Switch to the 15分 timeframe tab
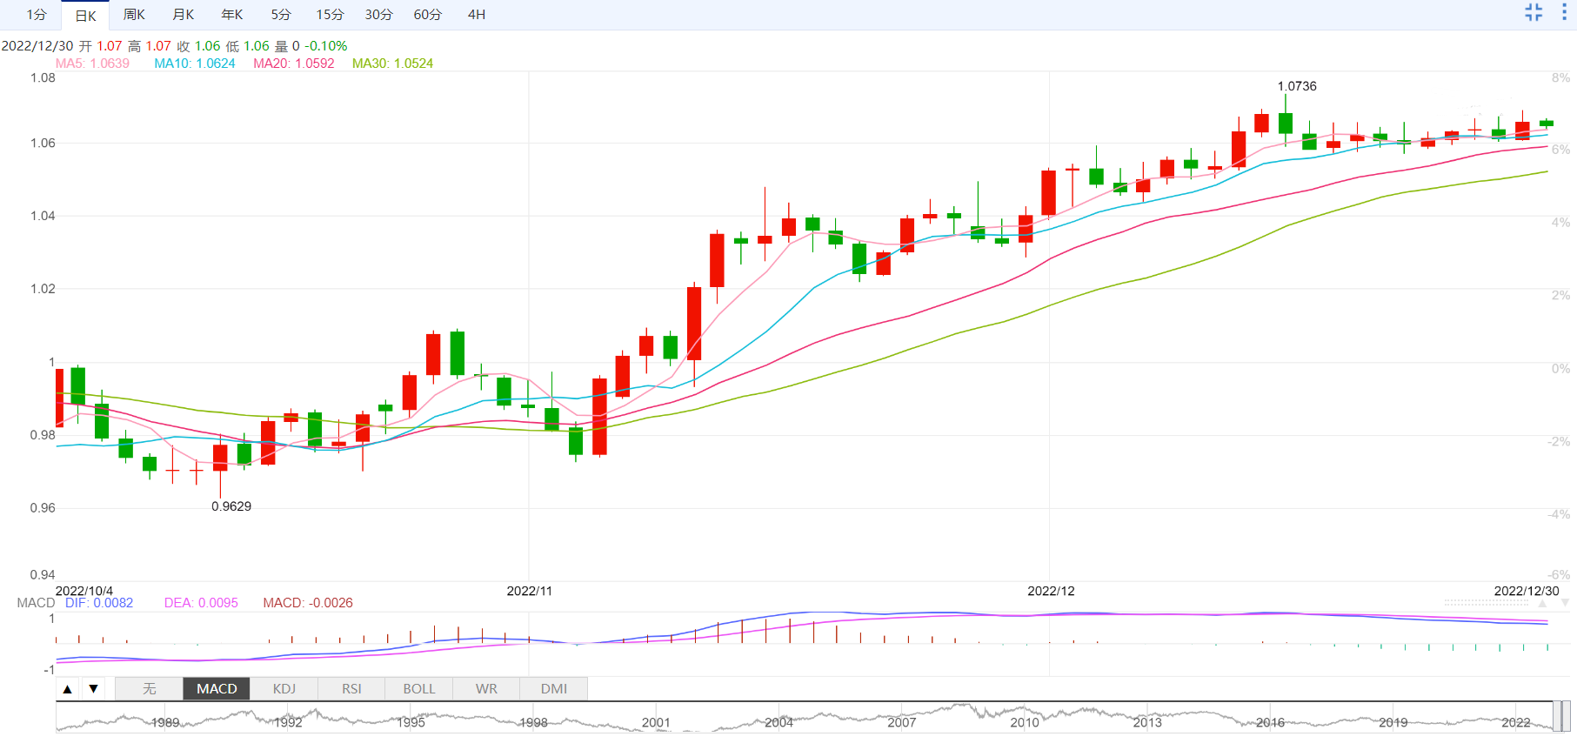This screenshot has width=1577, height=750. click(x=330, y=15)
